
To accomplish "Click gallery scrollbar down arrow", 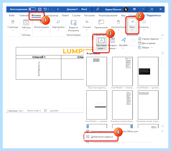I will (163, 126).
